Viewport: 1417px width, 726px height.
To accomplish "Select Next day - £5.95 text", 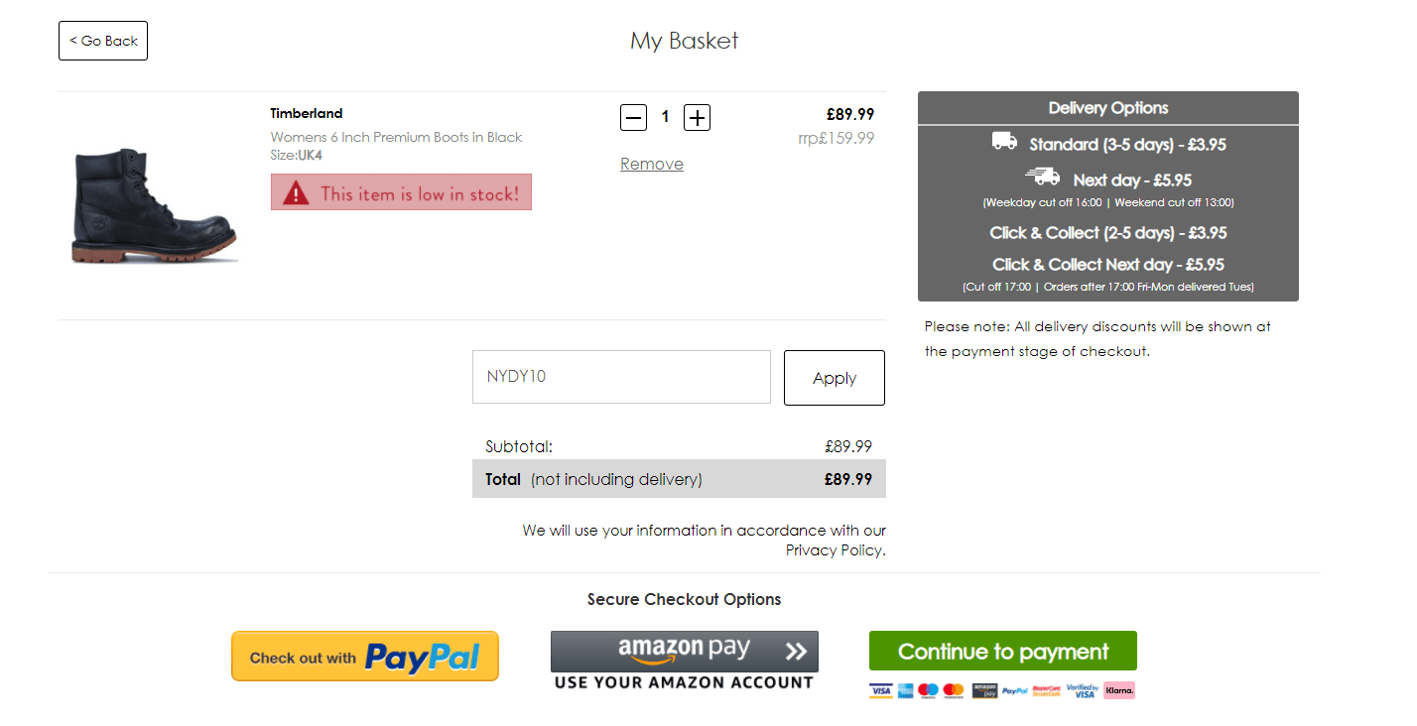I will [1132, 181].
